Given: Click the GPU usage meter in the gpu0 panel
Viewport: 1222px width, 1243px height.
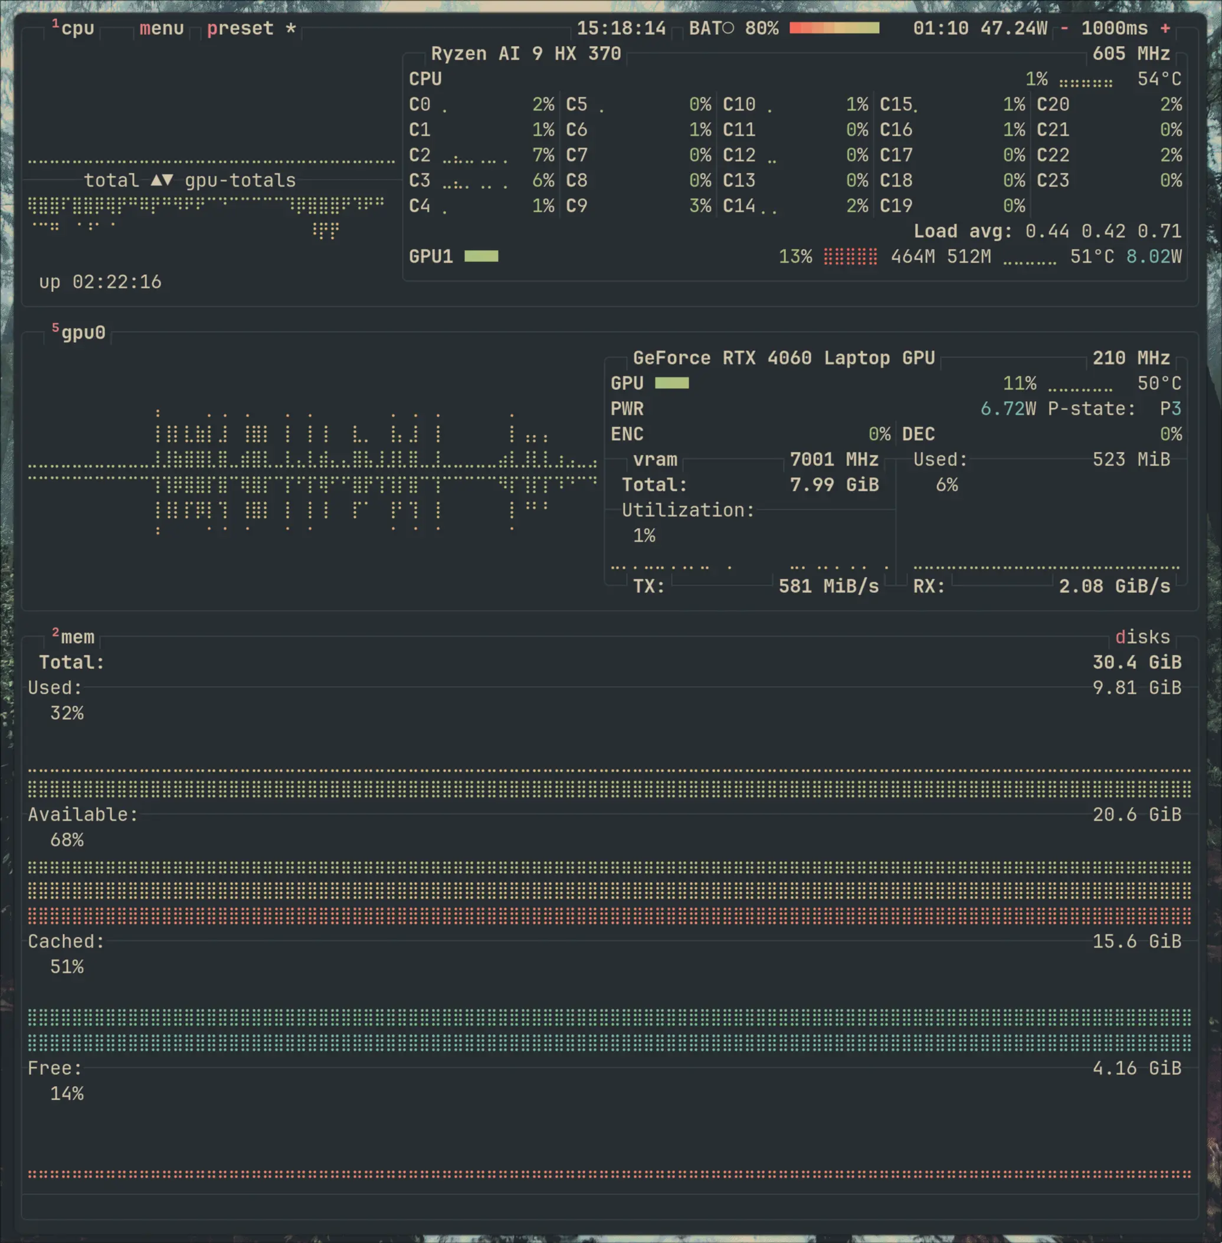Looking at the screenshot, I should click(x=671, y=382).
